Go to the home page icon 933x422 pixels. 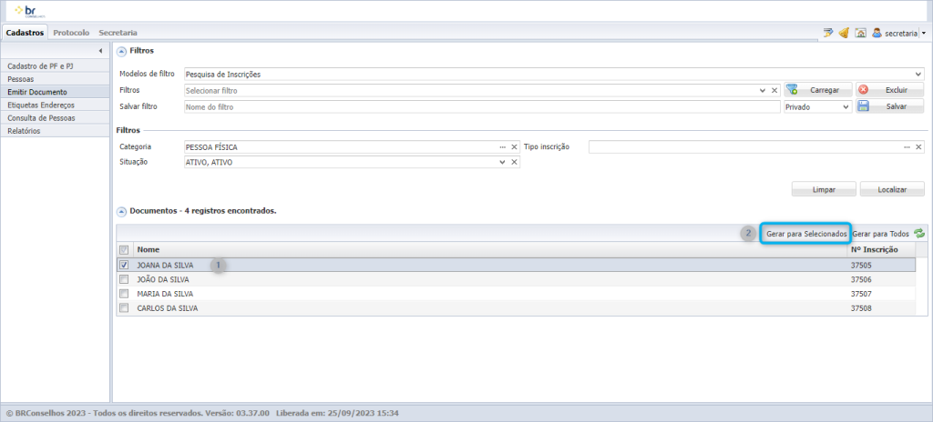860,34
